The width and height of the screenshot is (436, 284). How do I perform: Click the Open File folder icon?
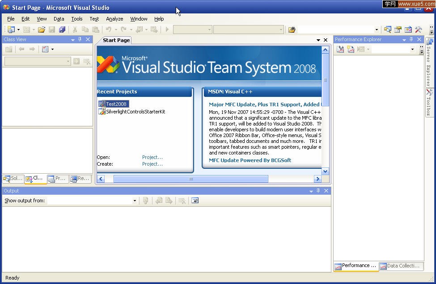(x=42, y=29)
